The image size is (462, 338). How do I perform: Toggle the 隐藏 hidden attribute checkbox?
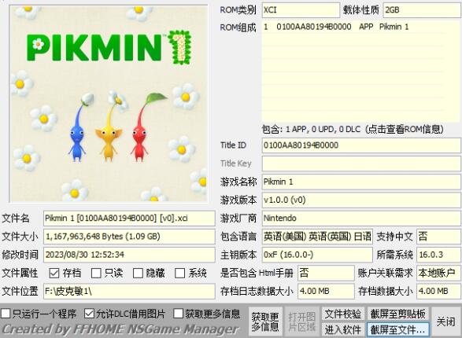(138, 273)
